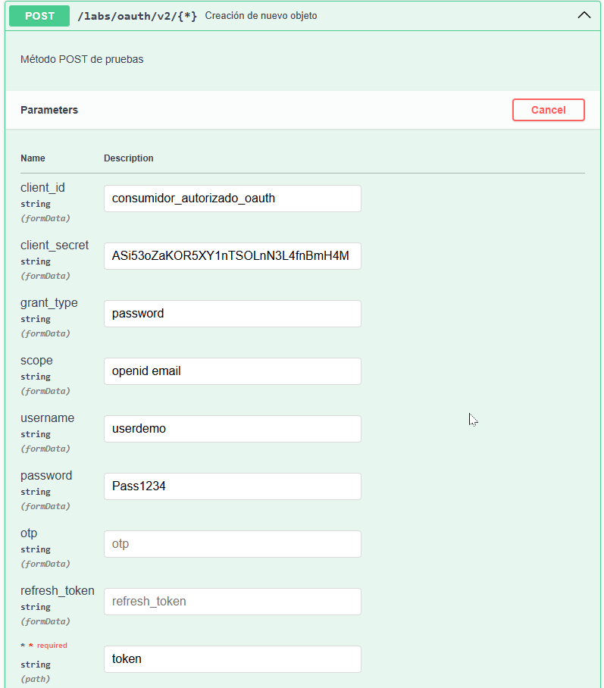The image size is (604, 688).
Task: Focus the username field showing userdemo
Action: click(232, 429)
